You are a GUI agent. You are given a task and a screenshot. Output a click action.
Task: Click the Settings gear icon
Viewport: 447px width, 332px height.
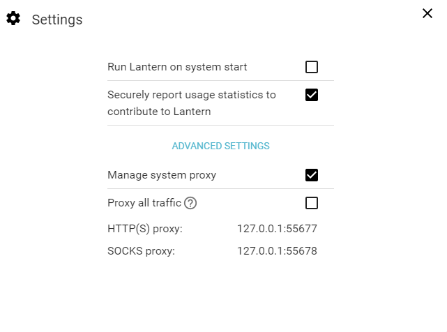tap(13, 19)
